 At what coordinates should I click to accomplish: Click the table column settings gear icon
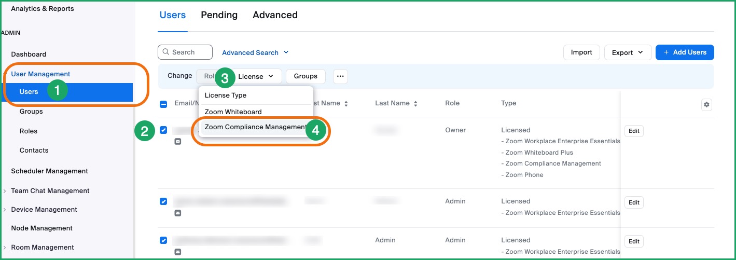(x=706, y=105)
